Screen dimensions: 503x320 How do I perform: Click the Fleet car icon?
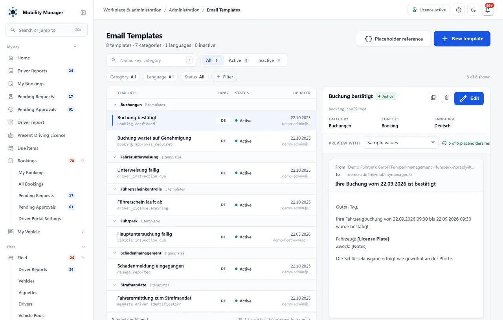(11, 258)
